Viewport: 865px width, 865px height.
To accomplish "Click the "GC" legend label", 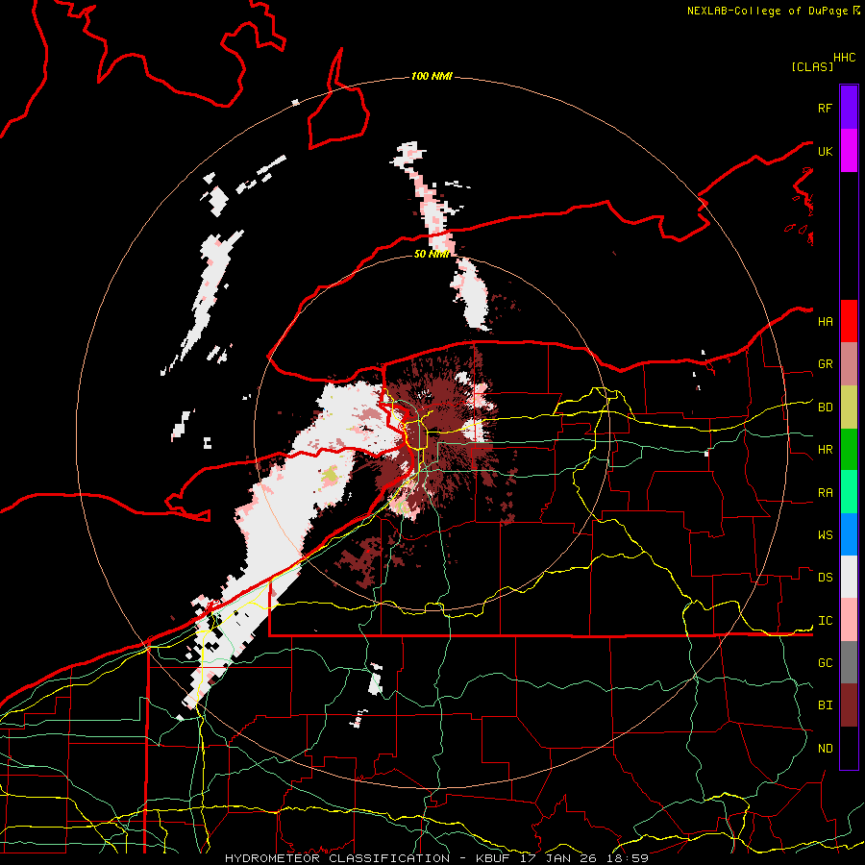I will point(825,663).
